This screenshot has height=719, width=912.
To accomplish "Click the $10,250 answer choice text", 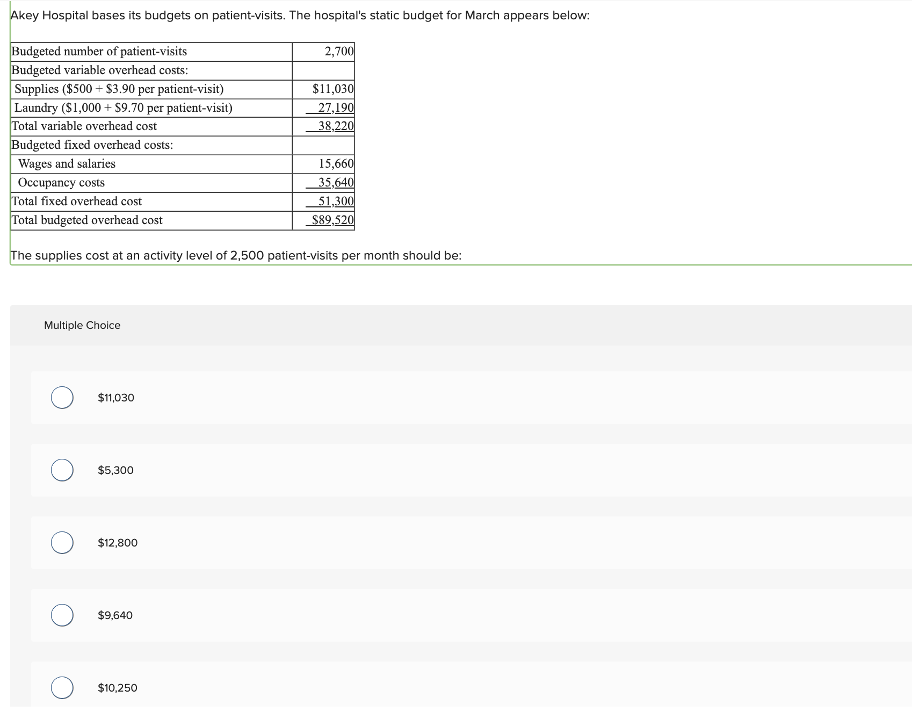I will (118, 688).
